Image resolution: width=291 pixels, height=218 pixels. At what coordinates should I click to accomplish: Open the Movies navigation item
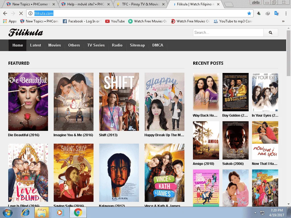(x=55, y=45)
